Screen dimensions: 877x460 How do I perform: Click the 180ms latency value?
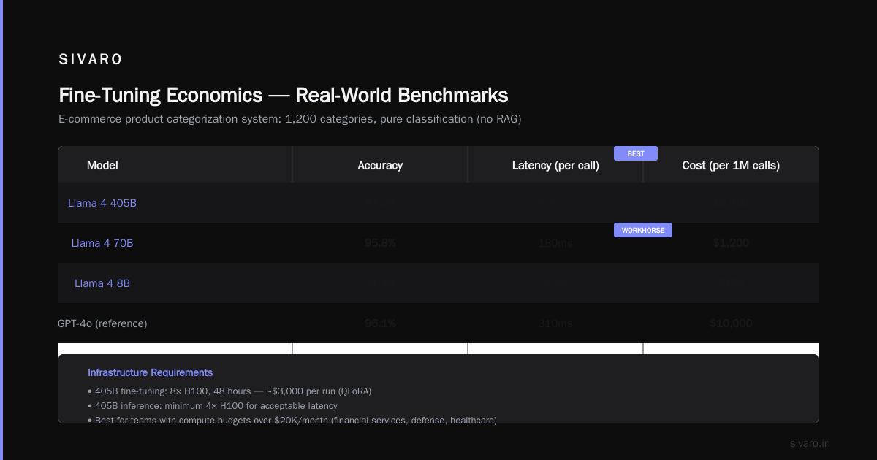[555, 243]
